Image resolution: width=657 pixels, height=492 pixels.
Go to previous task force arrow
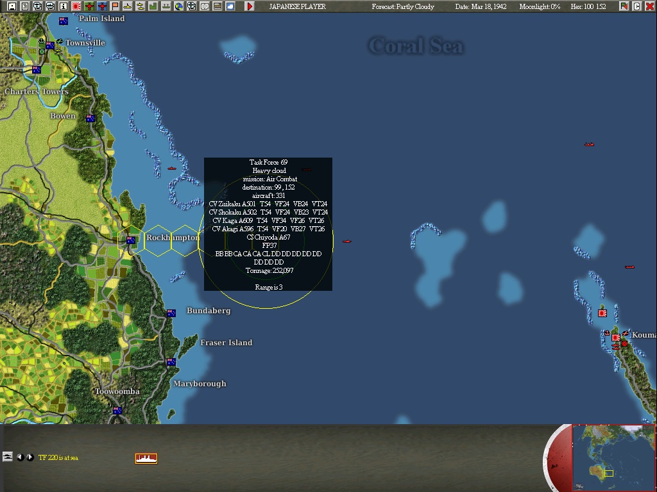[20, 457]
